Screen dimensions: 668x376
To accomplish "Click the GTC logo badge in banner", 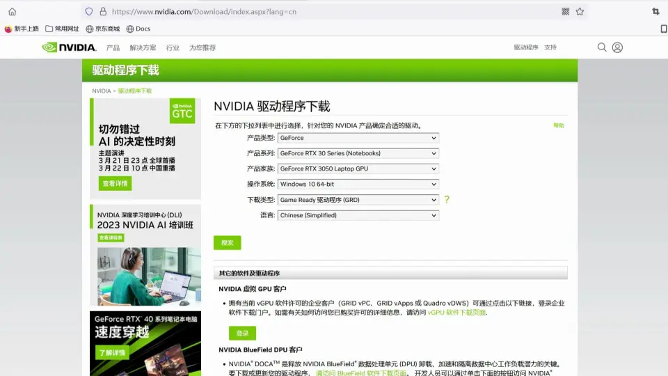I will [x=182, y=111].
